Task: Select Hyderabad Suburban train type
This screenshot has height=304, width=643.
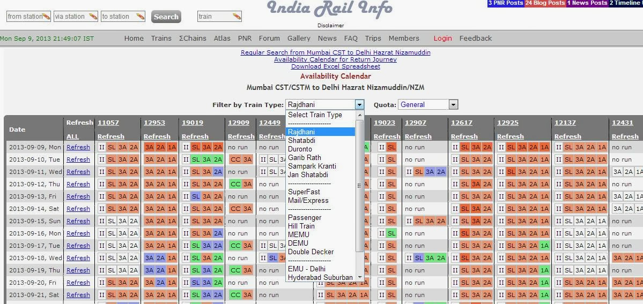Action: click(x=320, y=277)
